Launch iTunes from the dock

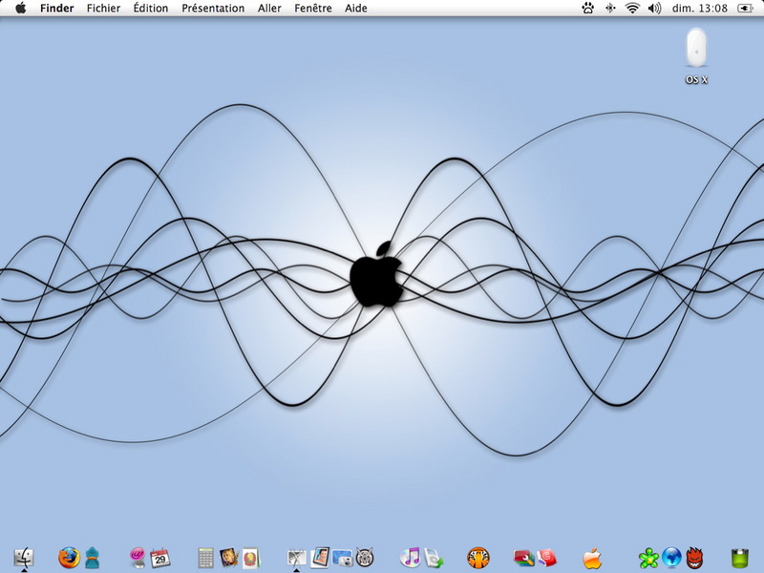click(411, 558)
